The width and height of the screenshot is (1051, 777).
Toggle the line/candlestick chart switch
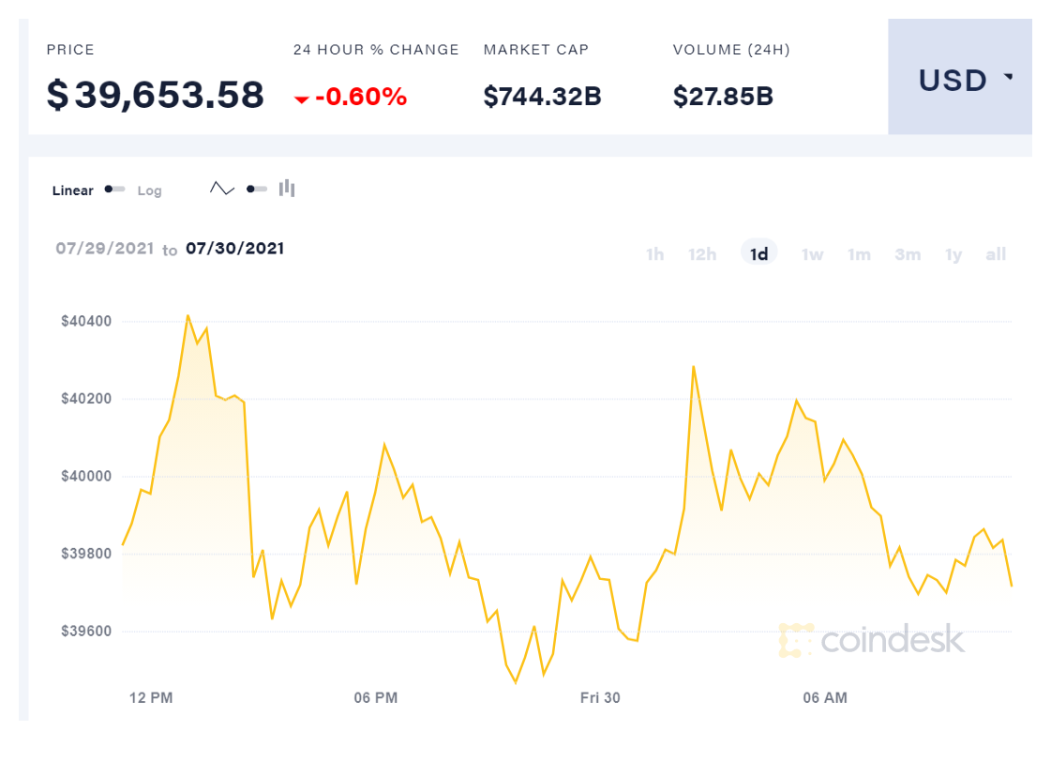[x=256, y=189]
